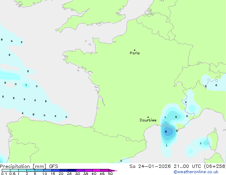Click the above-50 mm arrow tip on legend
The image size is (226, 175).
pyautogui.click(x=113, y=170)
